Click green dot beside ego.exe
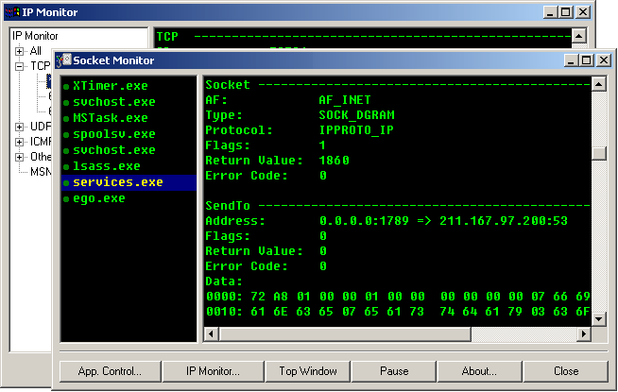Screen dimensions: 618x392 coord(66,199)
